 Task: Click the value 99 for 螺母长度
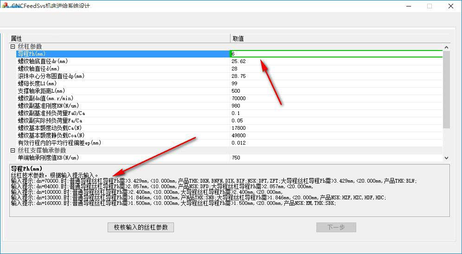point(234,83)
